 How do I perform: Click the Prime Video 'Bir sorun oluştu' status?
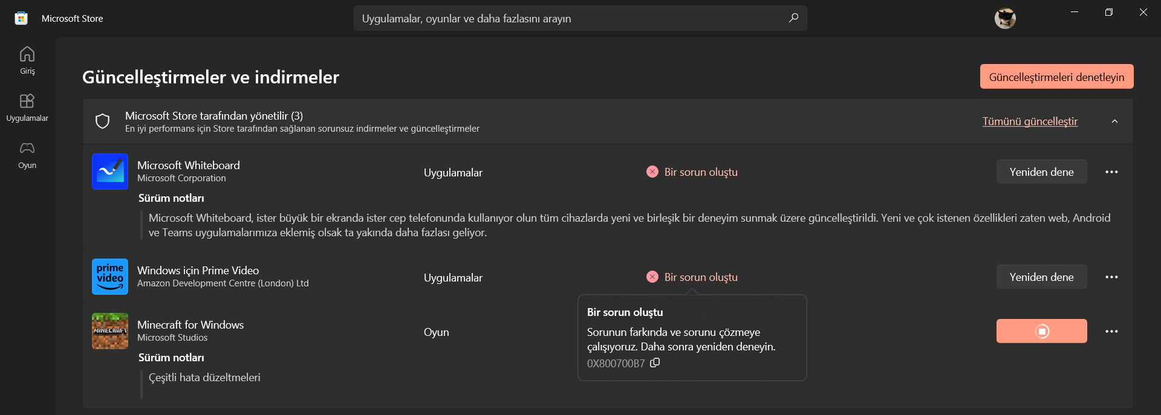click(701, 277)
